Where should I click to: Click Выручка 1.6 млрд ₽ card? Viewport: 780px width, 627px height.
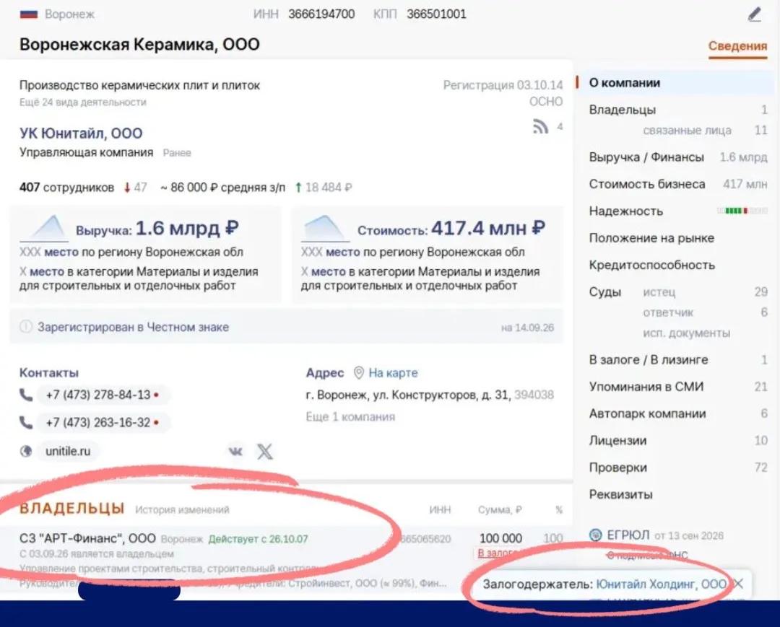[x=146, y=255]
